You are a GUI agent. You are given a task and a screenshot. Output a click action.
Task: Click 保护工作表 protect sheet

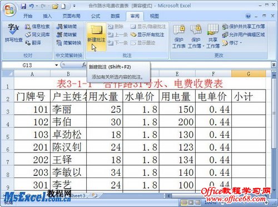(179, 36)
